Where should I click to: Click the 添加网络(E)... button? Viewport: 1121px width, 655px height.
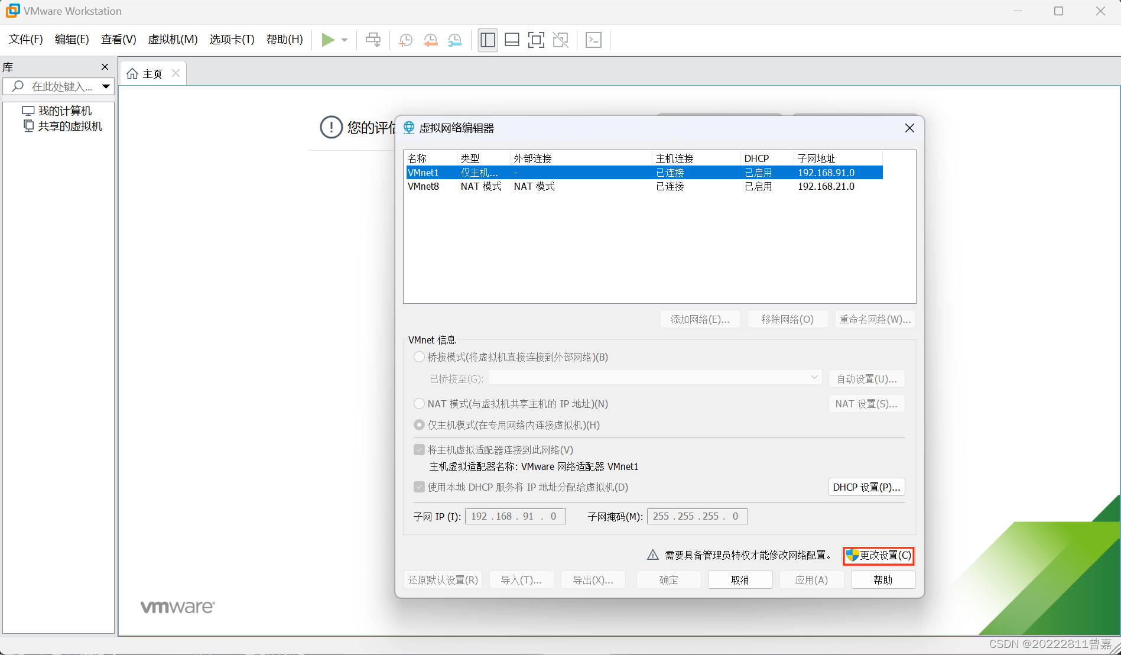tap(700, 319)
